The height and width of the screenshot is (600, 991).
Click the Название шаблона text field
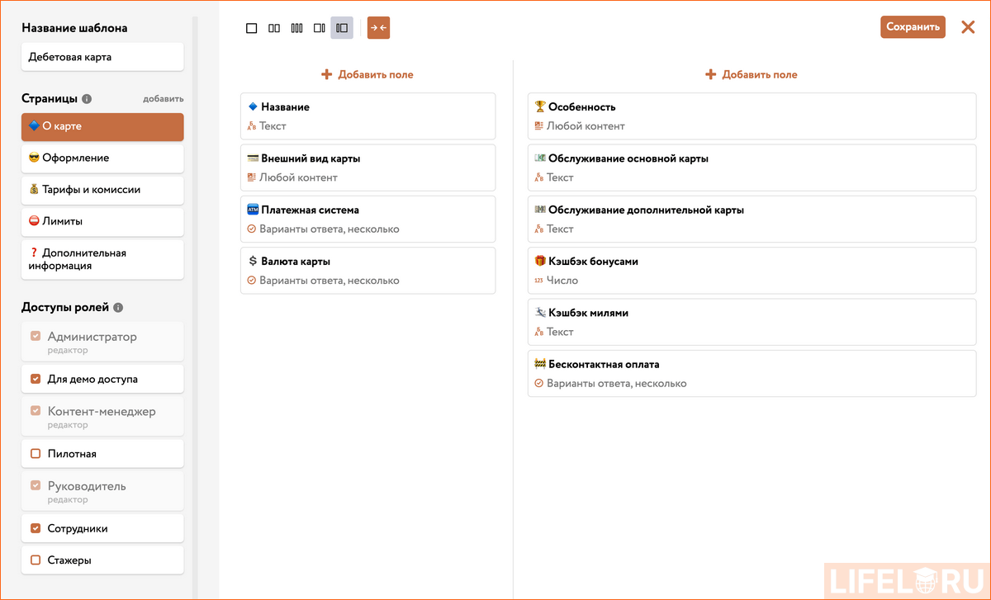point(102,56)
